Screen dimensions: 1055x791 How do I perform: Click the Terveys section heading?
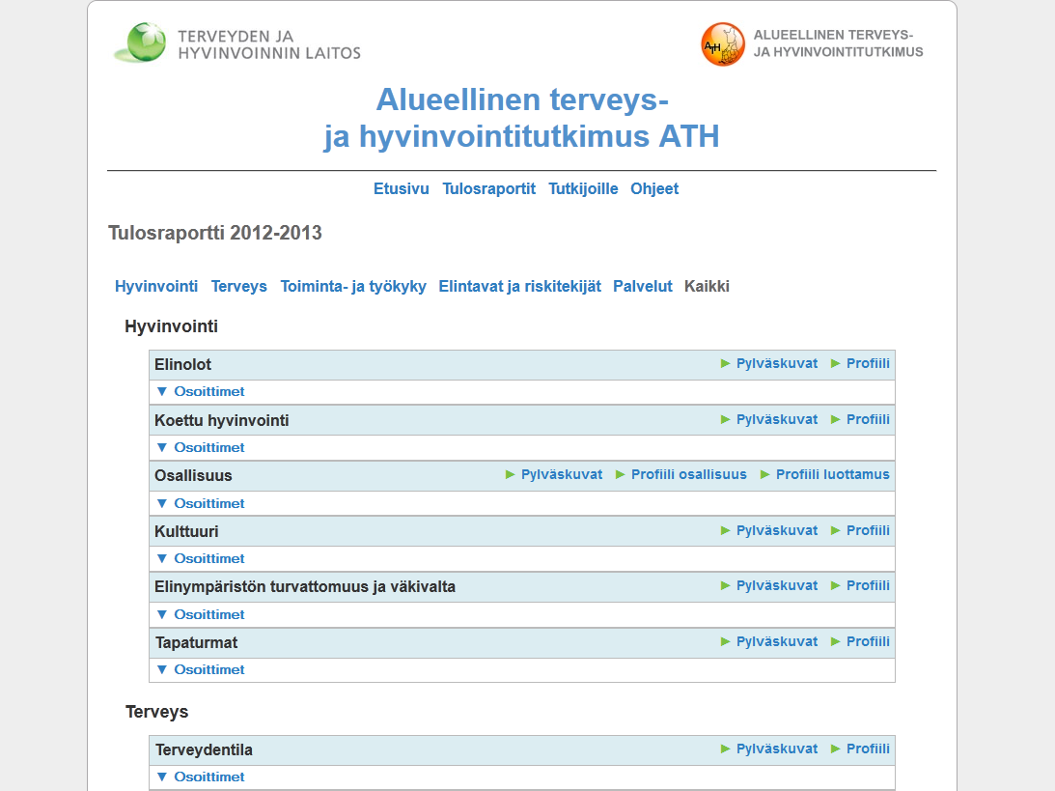coord(156,712)
